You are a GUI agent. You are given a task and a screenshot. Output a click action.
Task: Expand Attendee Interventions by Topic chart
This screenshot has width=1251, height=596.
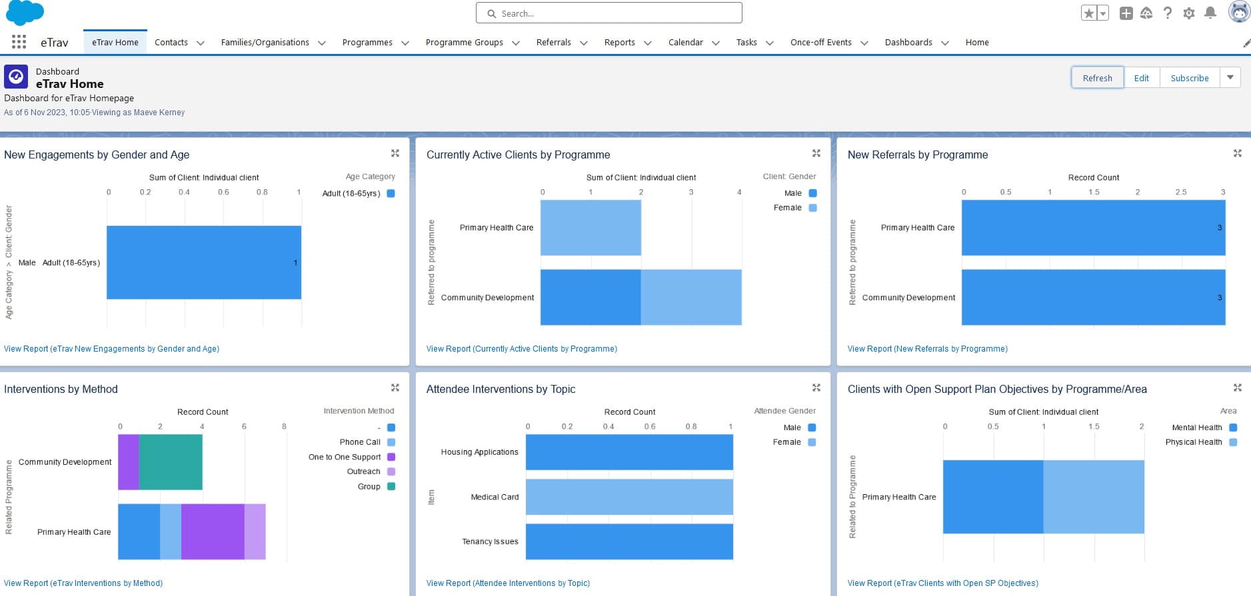pyautogui.click(x=816, y=388)
